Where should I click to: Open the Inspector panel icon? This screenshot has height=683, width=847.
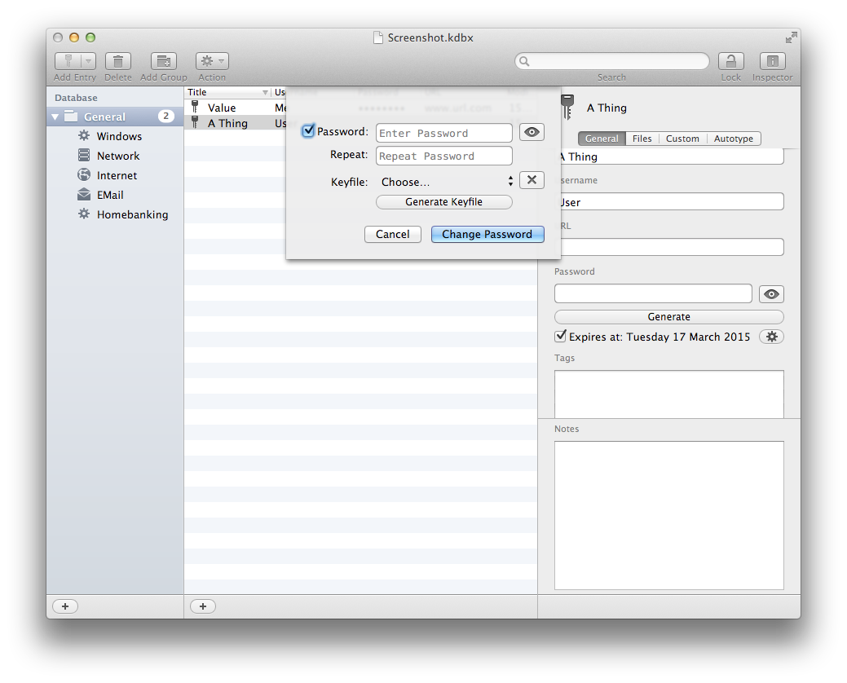(772, 61)
